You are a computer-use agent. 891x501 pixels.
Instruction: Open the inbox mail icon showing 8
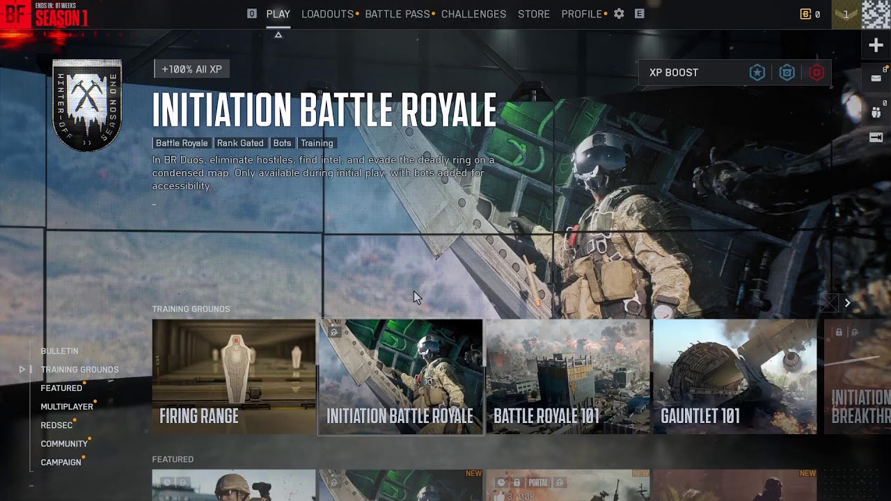876,78
